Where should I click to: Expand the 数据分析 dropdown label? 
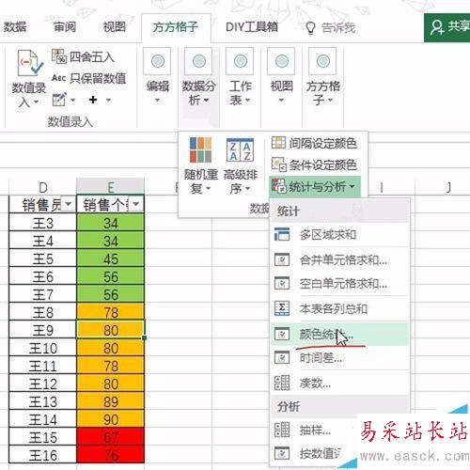coord(198,93)
